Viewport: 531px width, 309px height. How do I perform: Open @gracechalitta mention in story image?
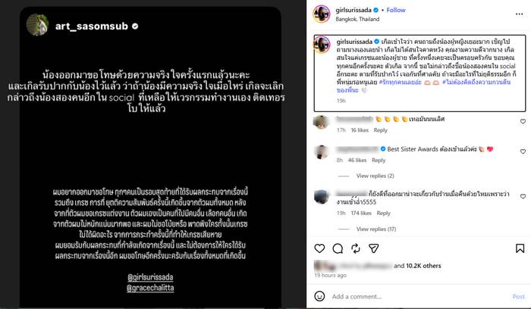coord(150,288)
